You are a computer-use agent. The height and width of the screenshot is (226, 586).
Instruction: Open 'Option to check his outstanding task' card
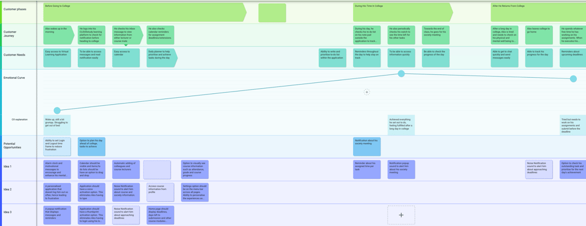pos(573,169)
